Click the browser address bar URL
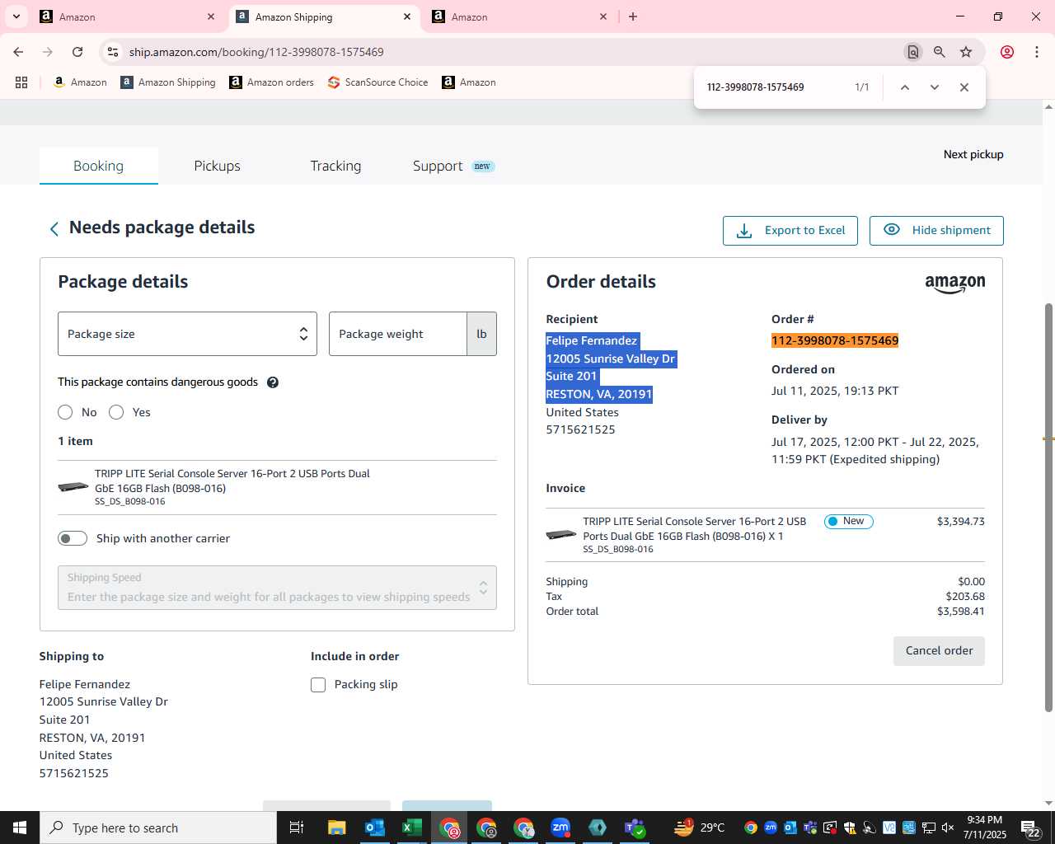Viewport: 1055px width, 844px height. coord(256,52)
